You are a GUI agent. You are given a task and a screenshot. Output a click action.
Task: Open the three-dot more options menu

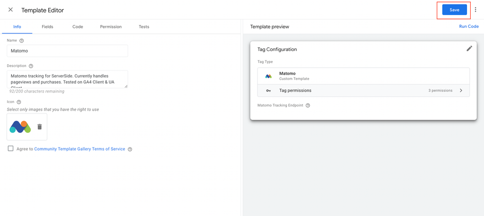click(x=475, y=10)
